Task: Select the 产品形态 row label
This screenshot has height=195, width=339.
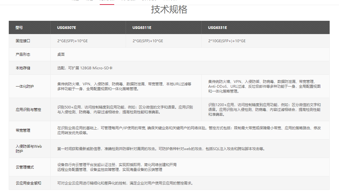Action: (23, 55)
